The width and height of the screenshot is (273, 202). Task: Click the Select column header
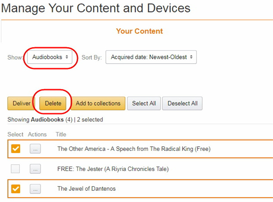click(x=15, y=134)
